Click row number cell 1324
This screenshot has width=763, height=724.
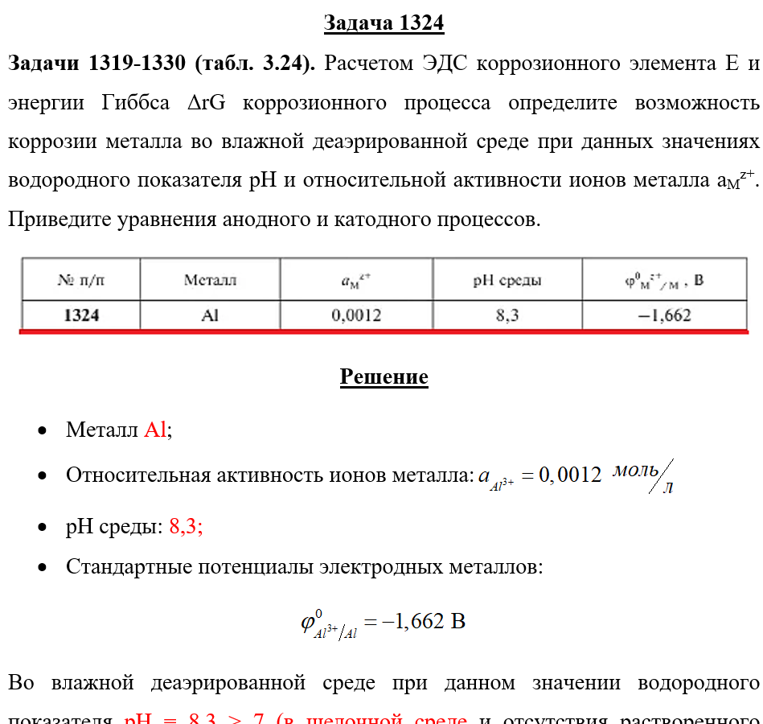click(x=81, y=315)
